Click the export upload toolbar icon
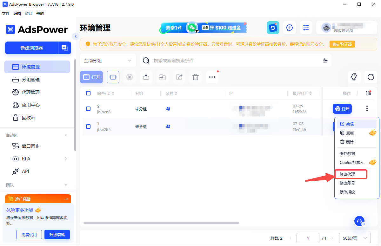Image resolution: width=381 pixels, height=246 pixels. coord(146,77)
